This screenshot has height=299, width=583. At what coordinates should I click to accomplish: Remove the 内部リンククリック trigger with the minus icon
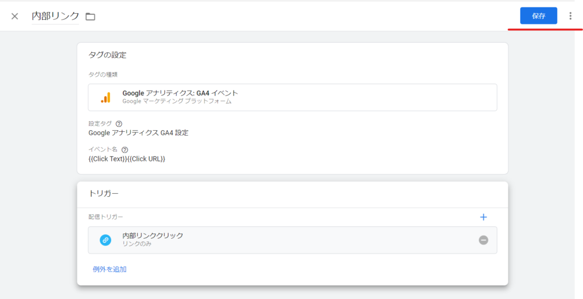click(x=483, y=240)
